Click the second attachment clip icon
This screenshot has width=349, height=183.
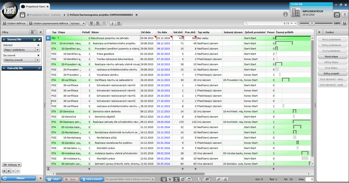pyautogui.click(x=226, y=179)
